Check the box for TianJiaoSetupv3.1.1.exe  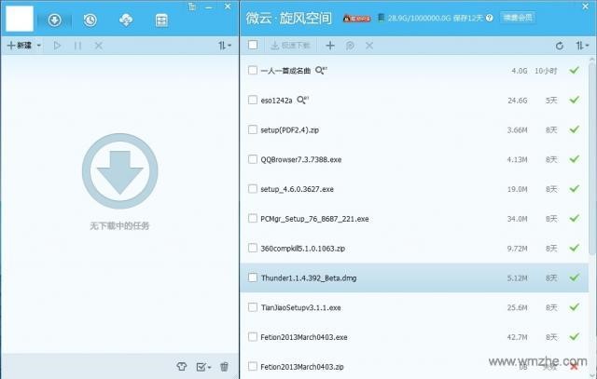click(253, 306)
